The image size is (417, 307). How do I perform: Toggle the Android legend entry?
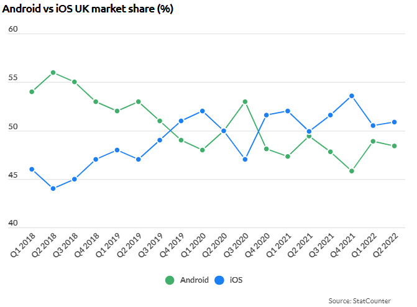pyautogui.click(x=186, y=280)
